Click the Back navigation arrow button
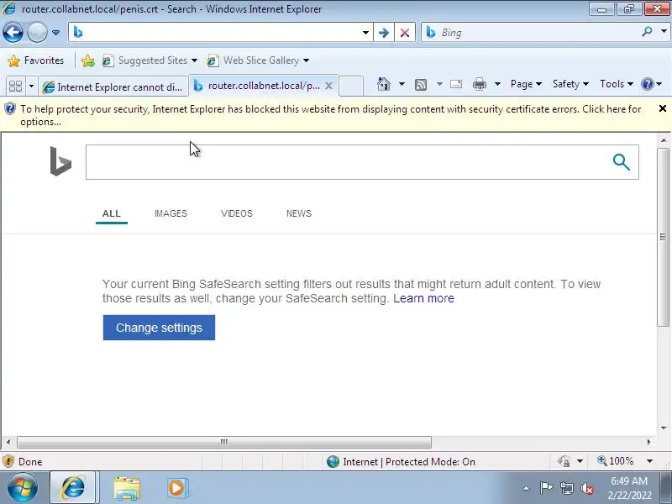 (13, 33)
